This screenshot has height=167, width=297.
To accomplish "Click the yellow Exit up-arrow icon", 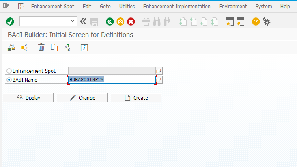I will [x=120, y=22].
